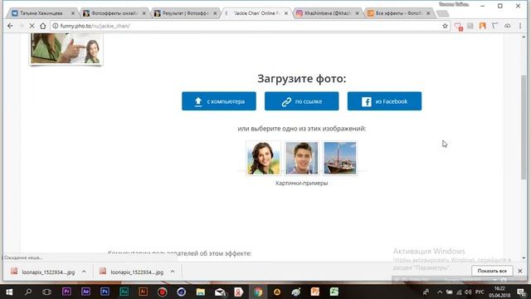Screen dimensions: 531x299
Task: Open Yandex browser from taskbar
Action: 238,292
